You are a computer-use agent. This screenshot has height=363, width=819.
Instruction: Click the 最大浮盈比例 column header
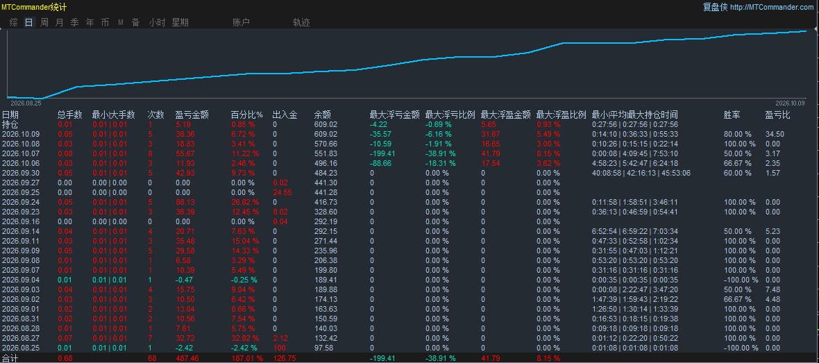point(562,115)
